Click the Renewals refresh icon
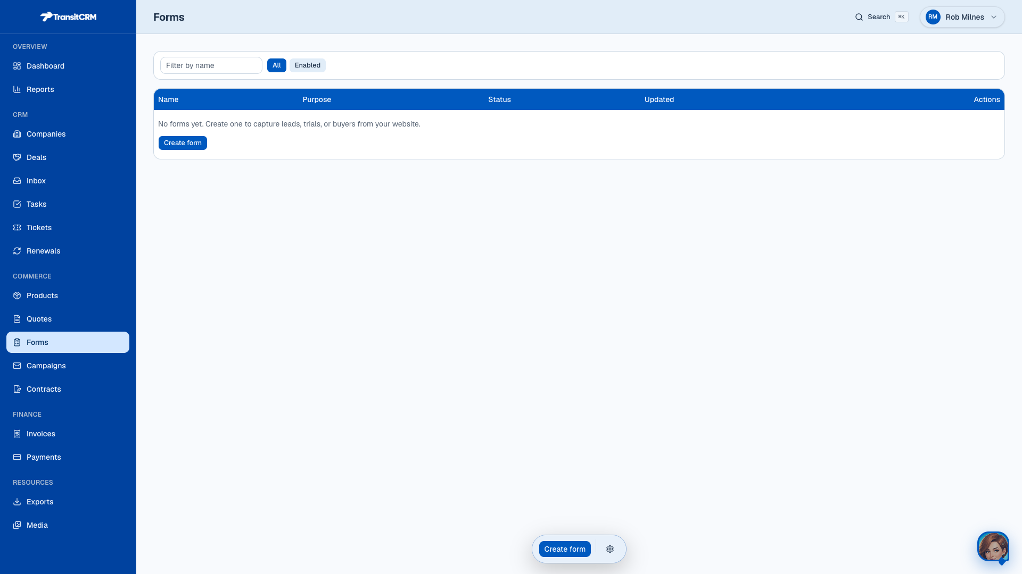Image resolution: width=1022 pixels, height=574 pixels. tap(17, 251)
